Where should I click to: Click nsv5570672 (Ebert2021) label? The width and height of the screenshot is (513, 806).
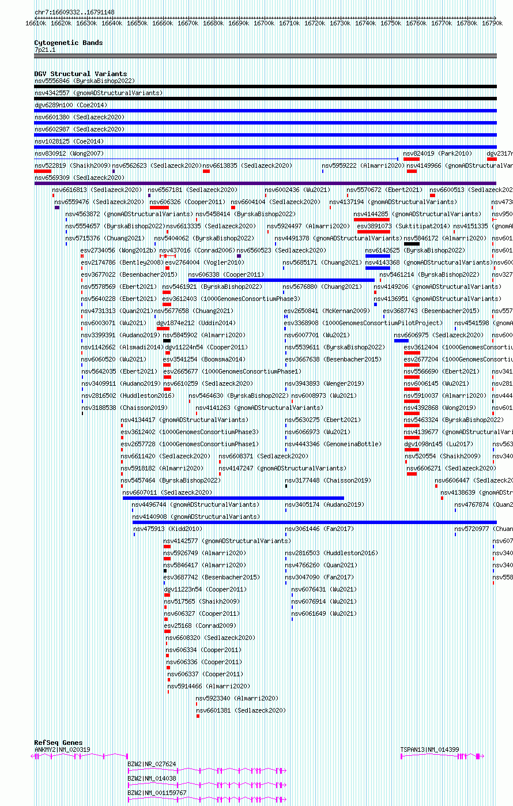coord(384,190)
